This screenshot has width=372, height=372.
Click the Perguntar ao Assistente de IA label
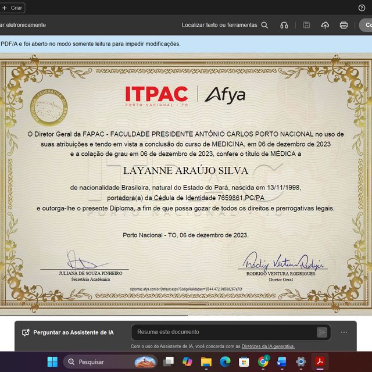pos(73,332)
